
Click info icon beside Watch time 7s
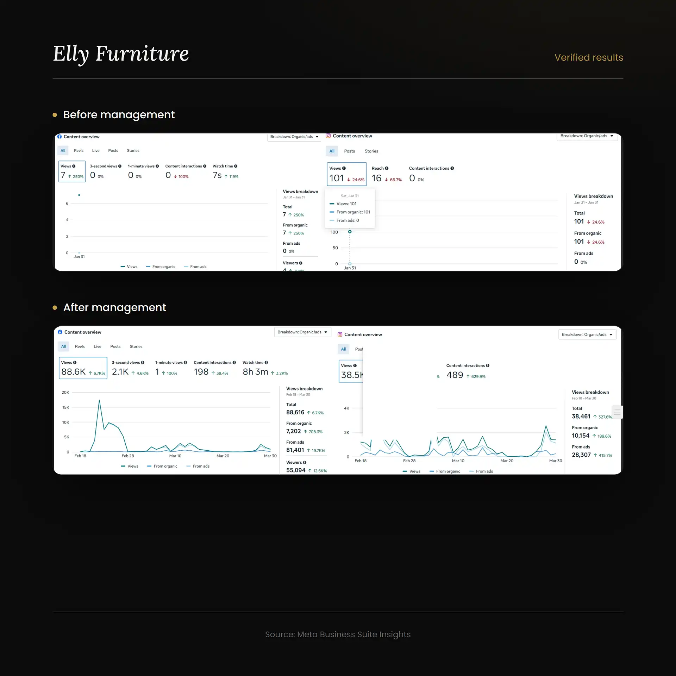tap(236, 166)
